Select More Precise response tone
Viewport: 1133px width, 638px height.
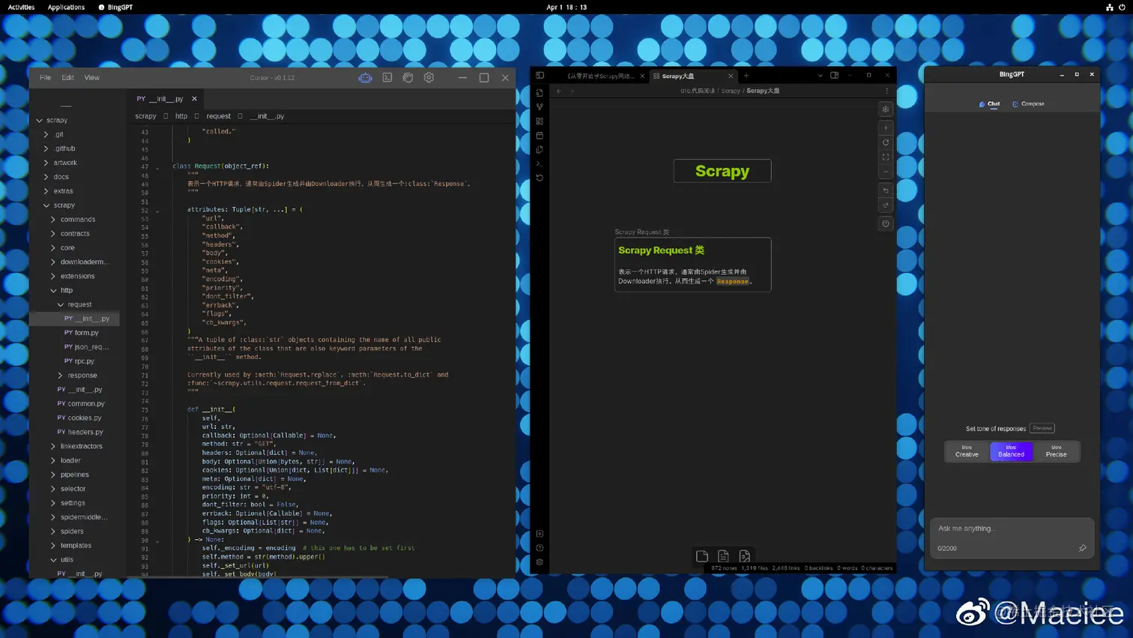pyautogui.click(x=1056, y=451)
